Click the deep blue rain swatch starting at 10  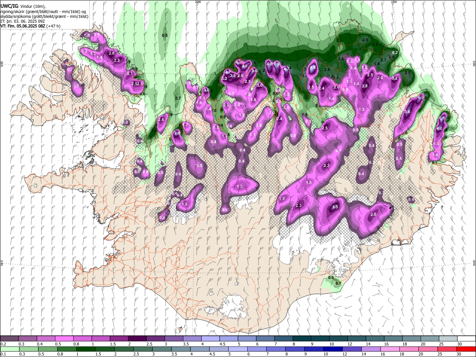pos(332,349)
